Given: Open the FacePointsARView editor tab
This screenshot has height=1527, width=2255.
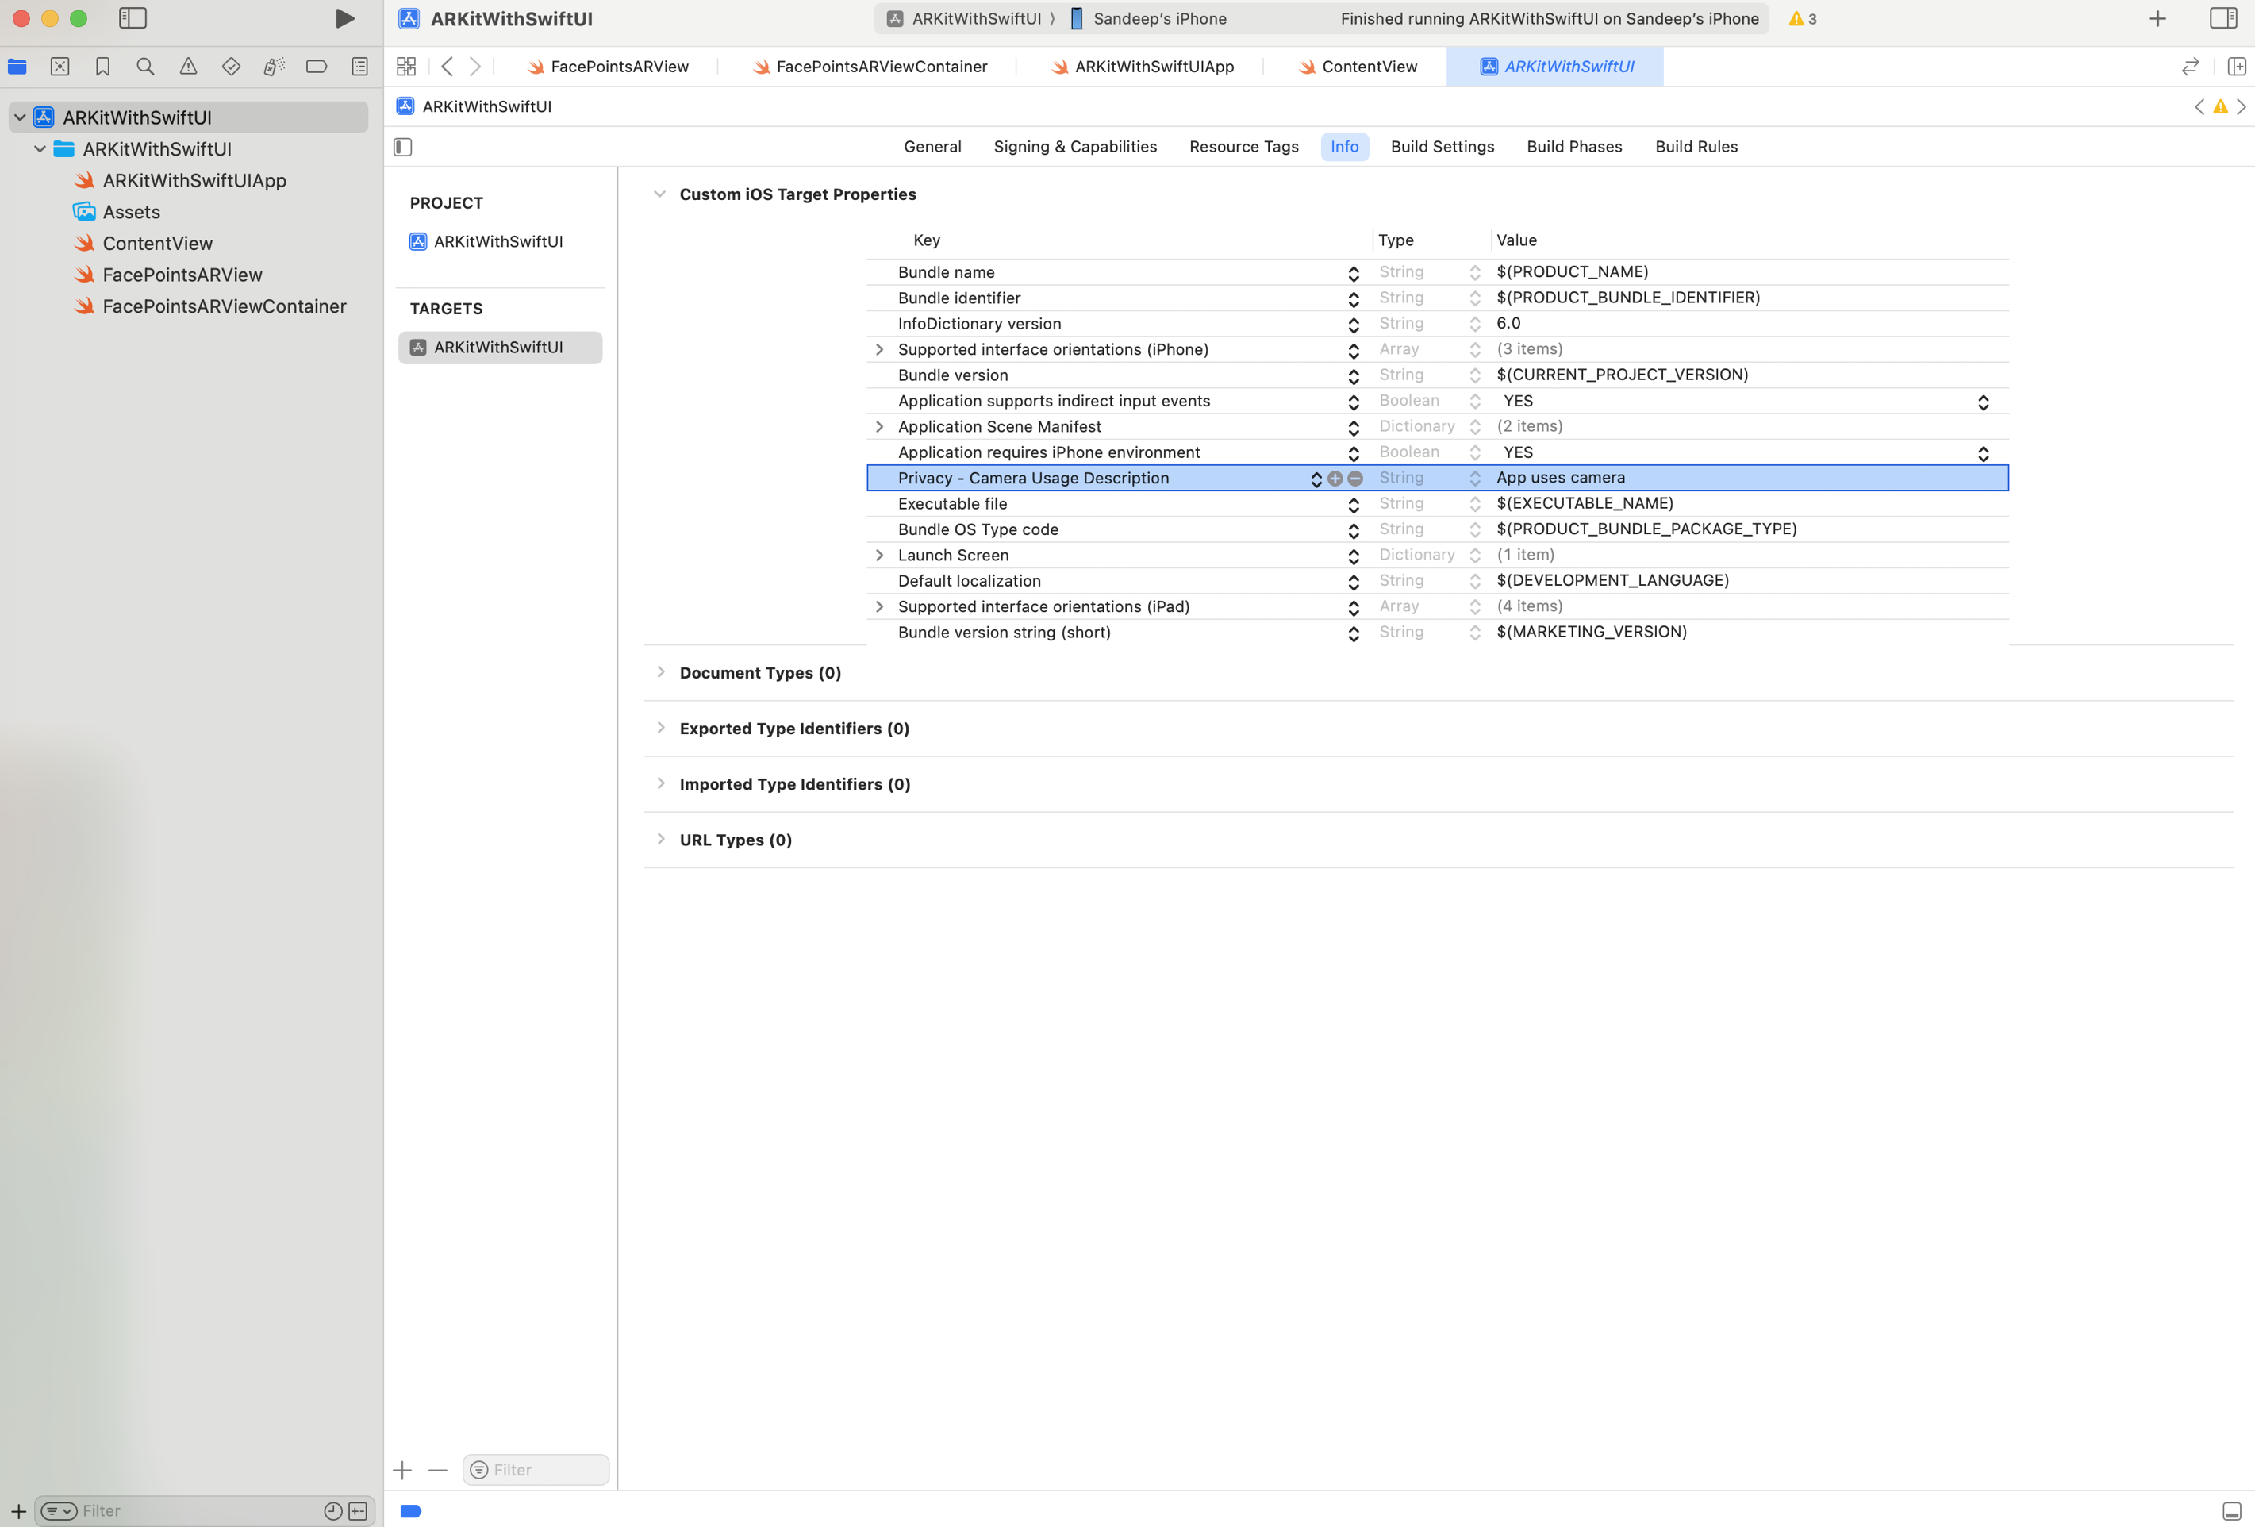Looking at the screenshot, I should pyautogui.click(x=608, y=66).
